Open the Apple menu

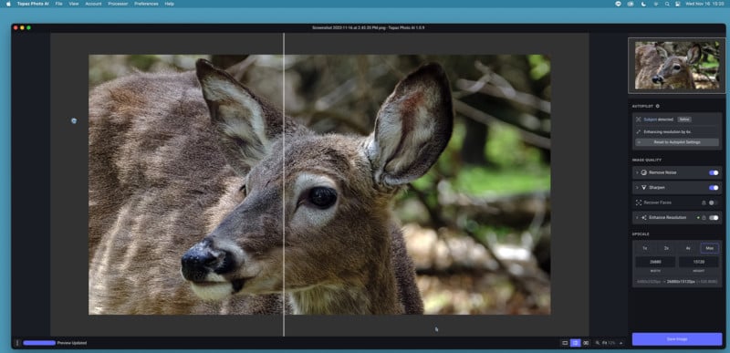click(8, 4)
